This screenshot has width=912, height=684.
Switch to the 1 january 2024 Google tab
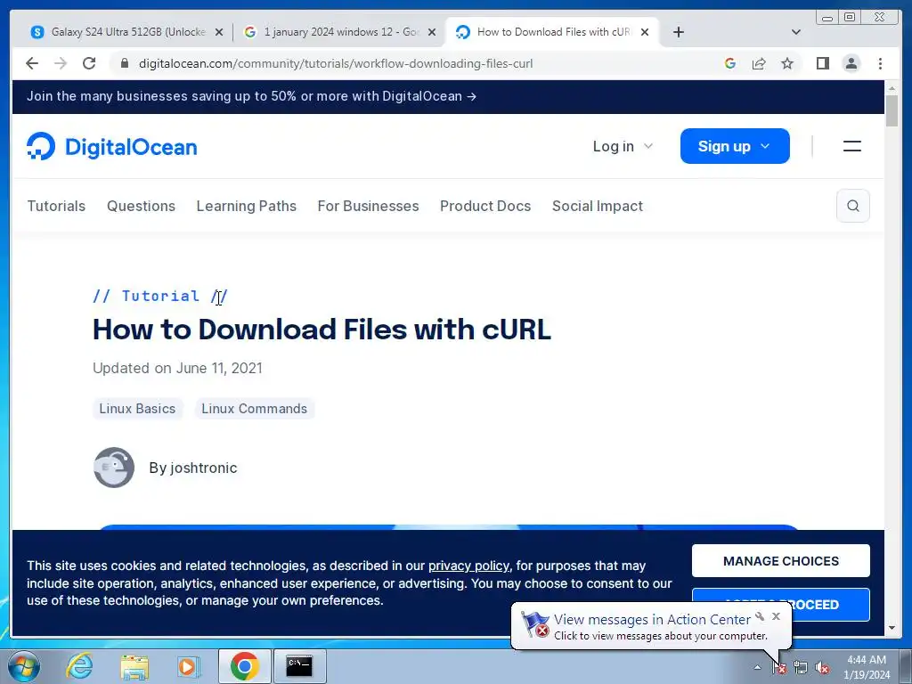(x=340, y=32)
